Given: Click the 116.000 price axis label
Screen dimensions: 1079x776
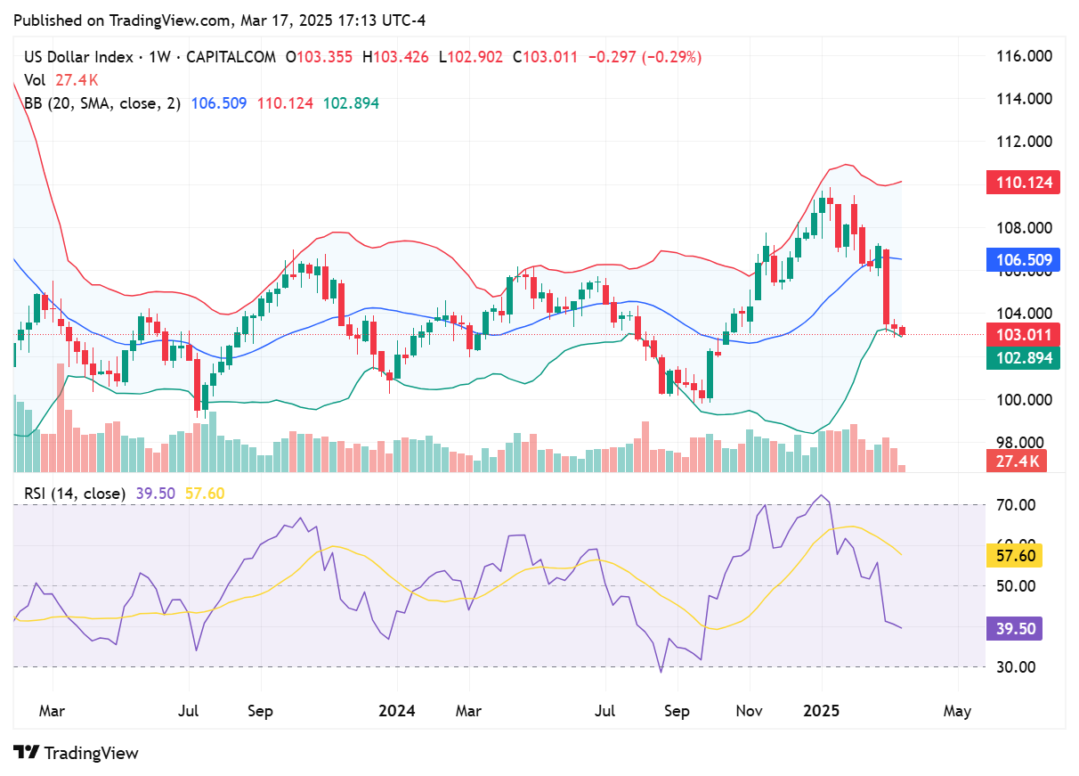Looking at the screenshot, I should pyautogui.click(x=1023, y=56).
